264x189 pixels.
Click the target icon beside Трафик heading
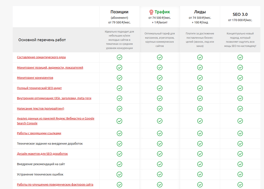pos(151,12)
